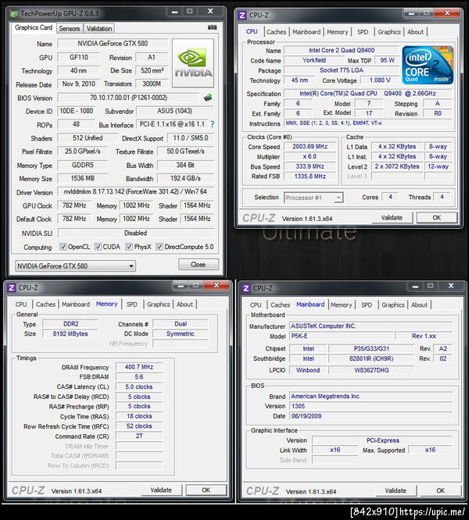Open Graphics tab in the CPU window
This screenshot has width=469, height=520.
(389, 32)
